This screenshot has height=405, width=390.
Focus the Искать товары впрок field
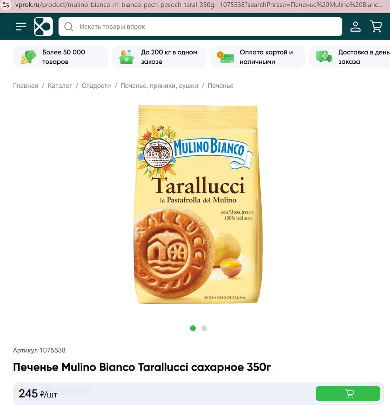click(x=200, y=26)
